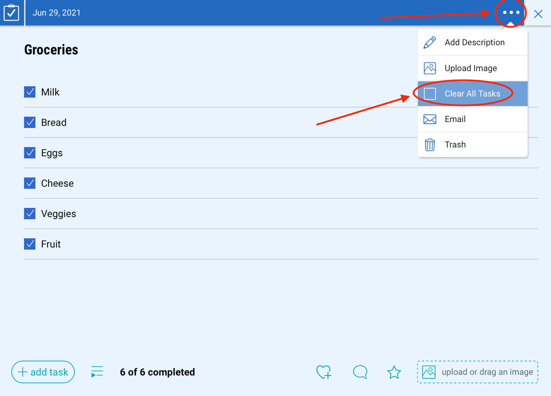This screenshot has width=551, height=396.
Task: Uncheck the Bread task checkbox
Action: (x=30, y=122)
